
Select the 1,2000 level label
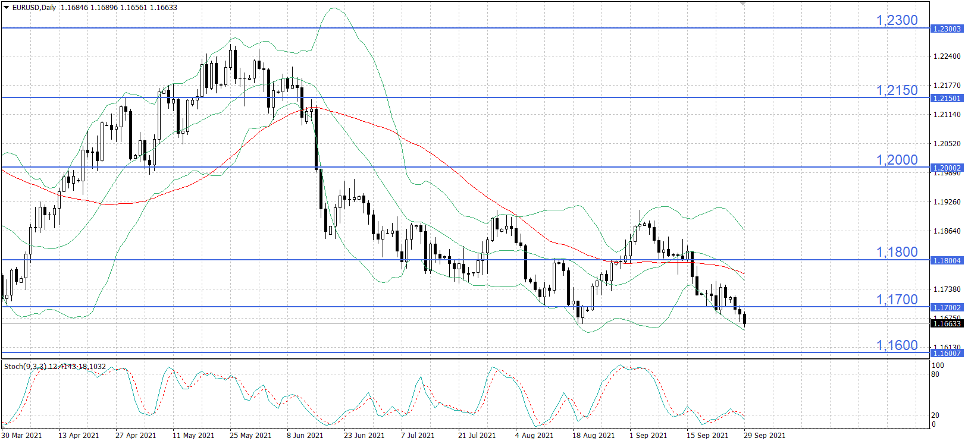click(897, 160)
